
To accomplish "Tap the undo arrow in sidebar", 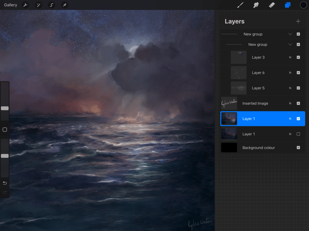I will point(5,183).
